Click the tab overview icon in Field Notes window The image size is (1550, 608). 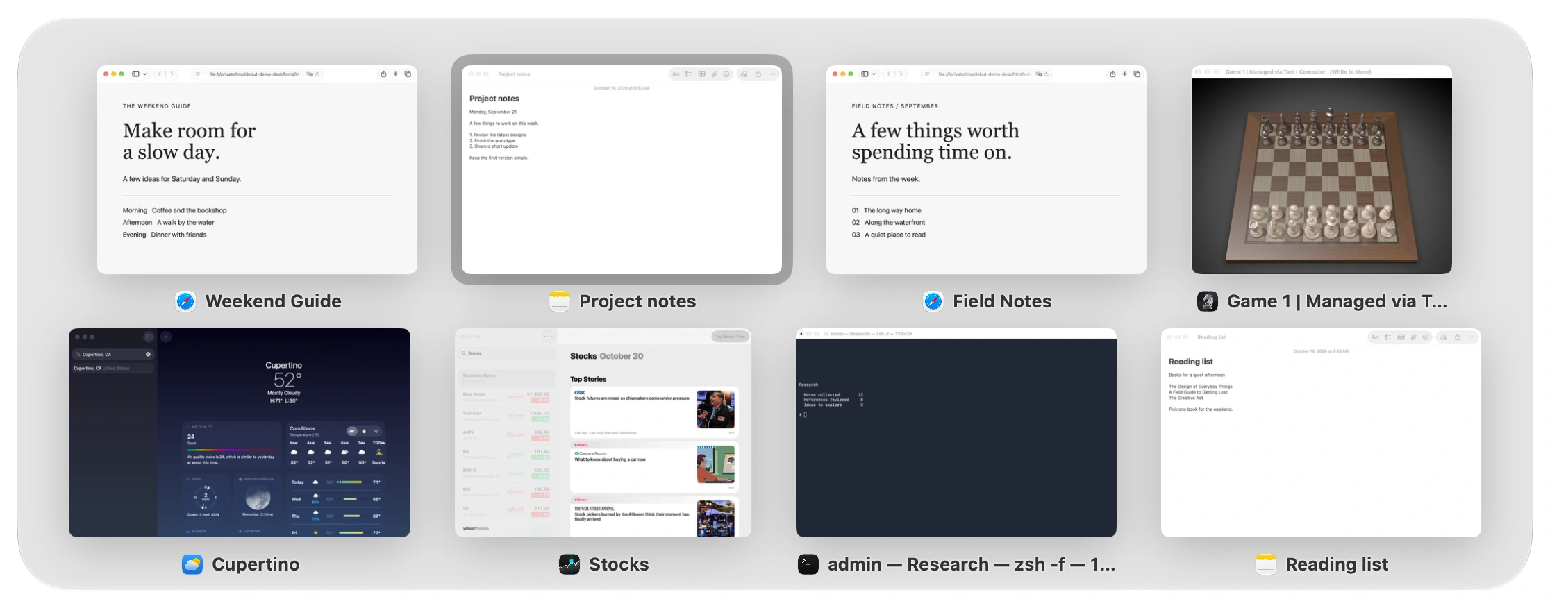(1137, 74)
